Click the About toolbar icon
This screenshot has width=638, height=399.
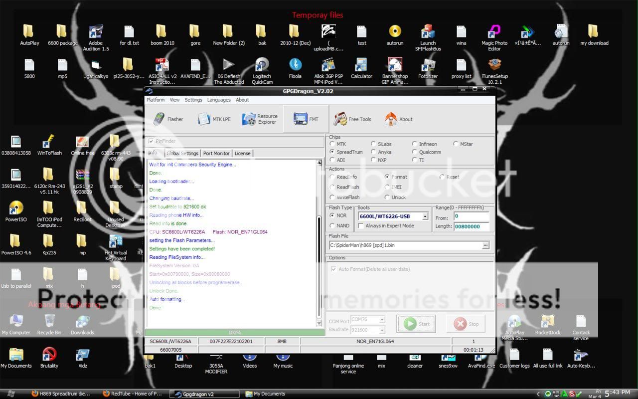(x=399, y=119)
